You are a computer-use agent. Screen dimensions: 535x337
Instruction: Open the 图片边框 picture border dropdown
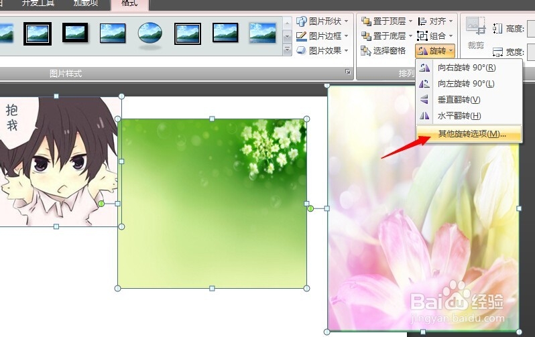point(322,36)
